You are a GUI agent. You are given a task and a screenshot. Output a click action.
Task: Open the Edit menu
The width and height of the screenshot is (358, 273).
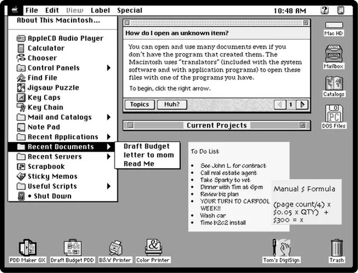[x=52, y=11]
